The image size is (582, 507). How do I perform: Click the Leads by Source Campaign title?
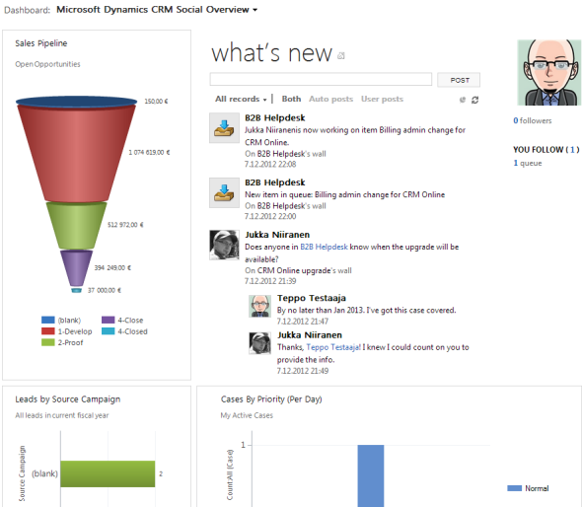tap(67, 399)
